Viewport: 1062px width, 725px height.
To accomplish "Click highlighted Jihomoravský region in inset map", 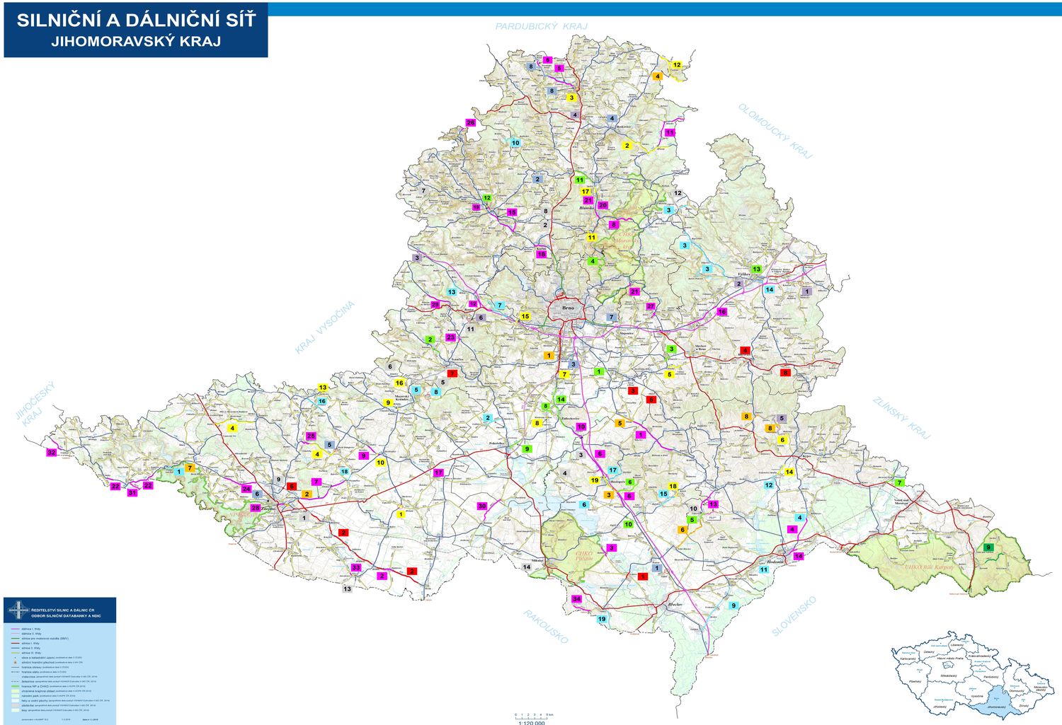I will [x=995, y=706].
